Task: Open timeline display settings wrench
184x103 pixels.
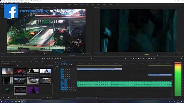Action: (x=72, y=65)
